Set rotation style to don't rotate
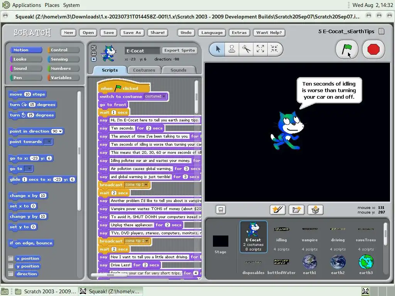Screen dimensions: 395x296 tap(93, 59)
